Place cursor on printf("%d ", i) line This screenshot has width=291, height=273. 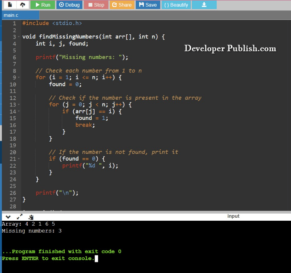(x=90, y=165)
